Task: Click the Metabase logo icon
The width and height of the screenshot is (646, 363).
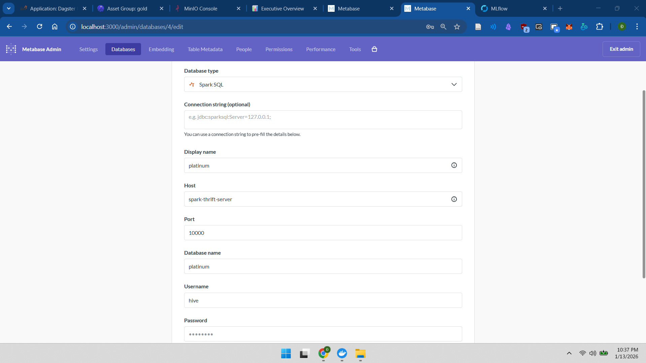Action: click(x=11, y=49)
